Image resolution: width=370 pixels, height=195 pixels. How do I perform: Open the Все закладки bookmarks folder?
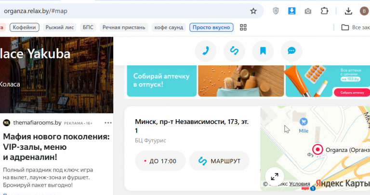[356, 27]
